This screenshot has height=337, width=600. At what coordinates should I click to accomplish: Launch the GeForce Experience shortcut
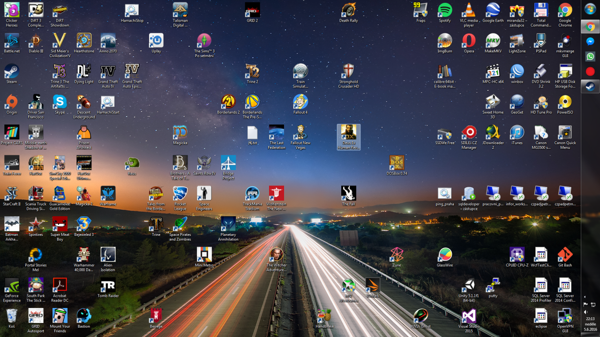pyautogui.click(x=12, y=290)
